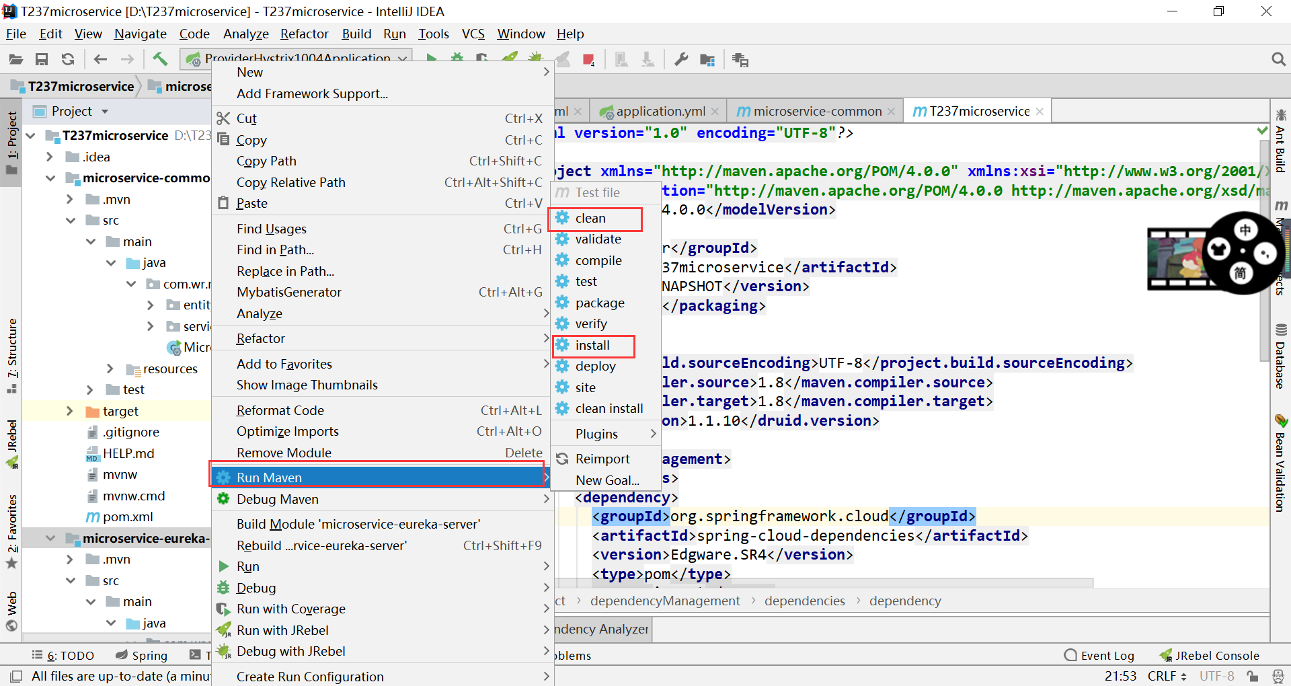
Task: Click the floating video widget thumbnail
Action: [1177, 259]
